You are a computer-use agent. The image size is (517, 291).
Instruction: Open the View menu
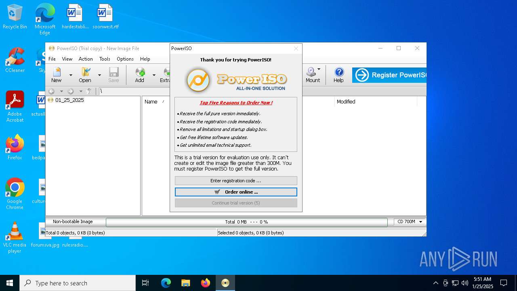67,59
